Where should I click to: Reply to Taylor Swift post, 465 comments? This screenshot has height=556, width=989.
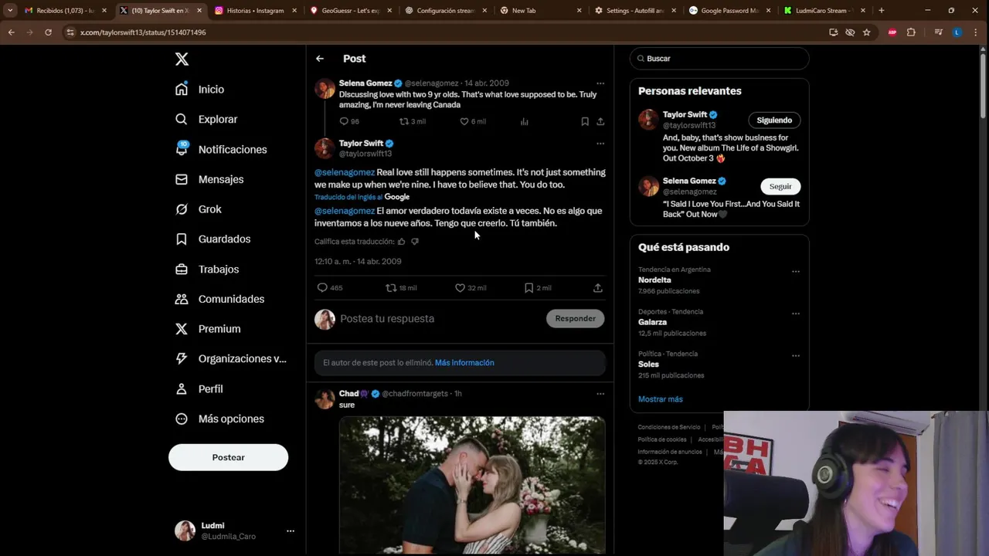click(330, 288)
